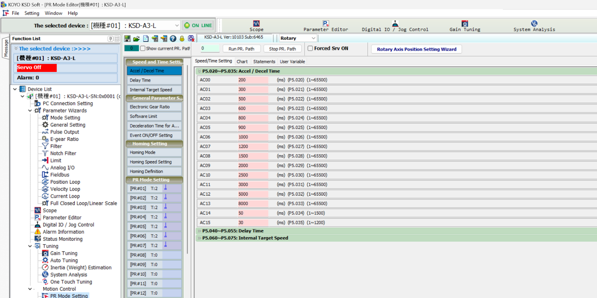Open Mode Setting wizard in tree
This screenshot has width=597, height=298.
65,118
